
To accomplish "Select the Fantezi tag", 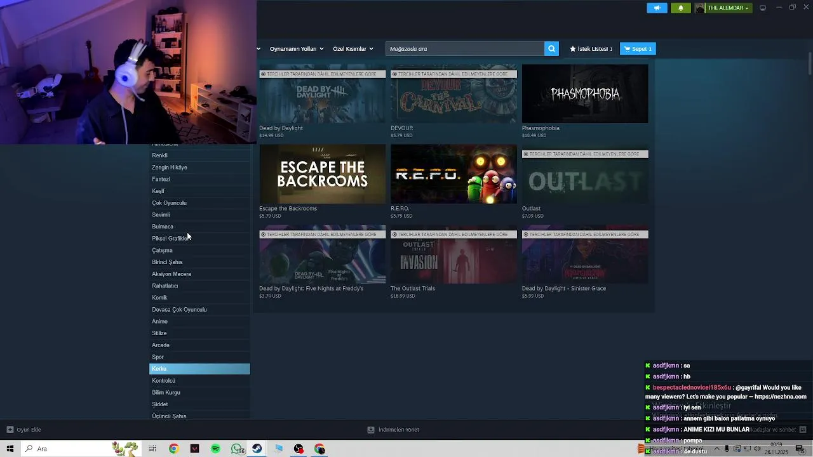I will 199,179.
